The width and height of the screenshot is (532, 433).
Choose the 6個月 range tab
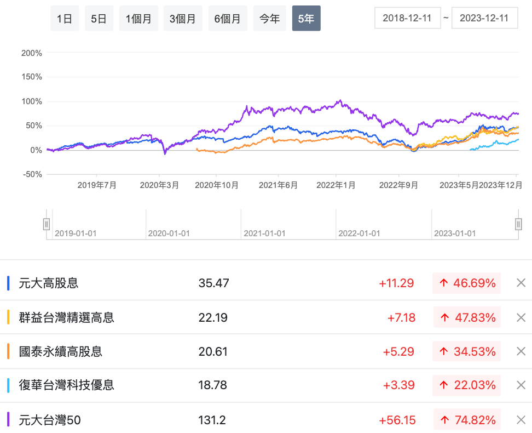[228, 18]
